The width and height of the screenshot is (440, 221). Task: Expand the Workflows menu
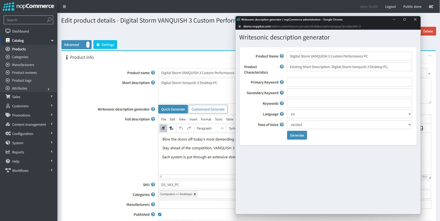point(29,171)
